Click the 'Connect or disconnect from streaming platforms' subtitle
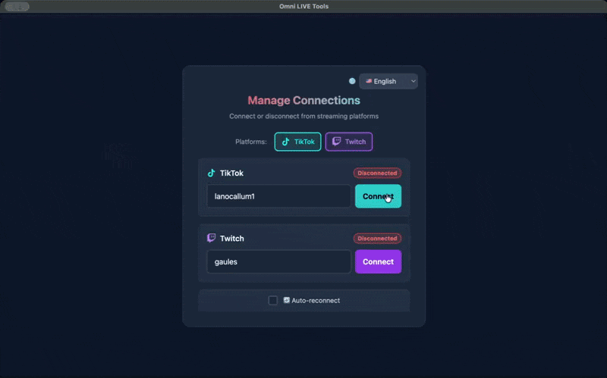 click(304, 117)
